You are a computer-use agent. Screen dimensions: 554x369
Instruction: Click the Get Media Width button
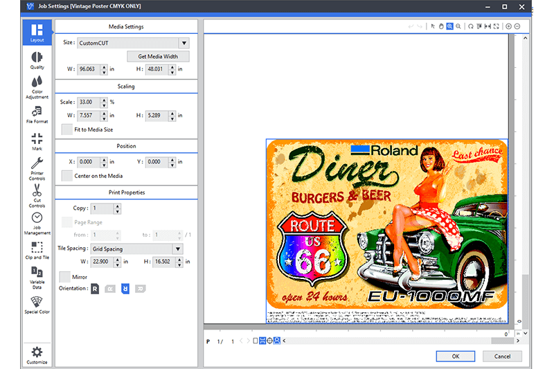pos(158,57)
